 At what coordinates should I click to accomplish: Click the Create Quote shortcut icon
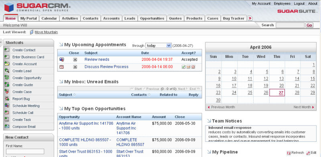click(7, 85)
